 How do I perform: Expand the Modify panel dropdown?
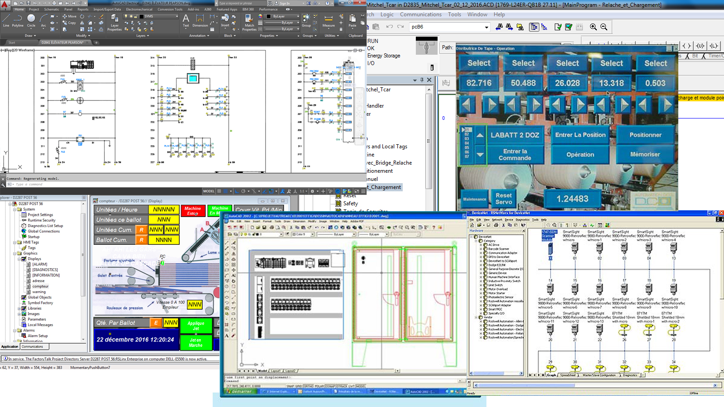[83, 35]
